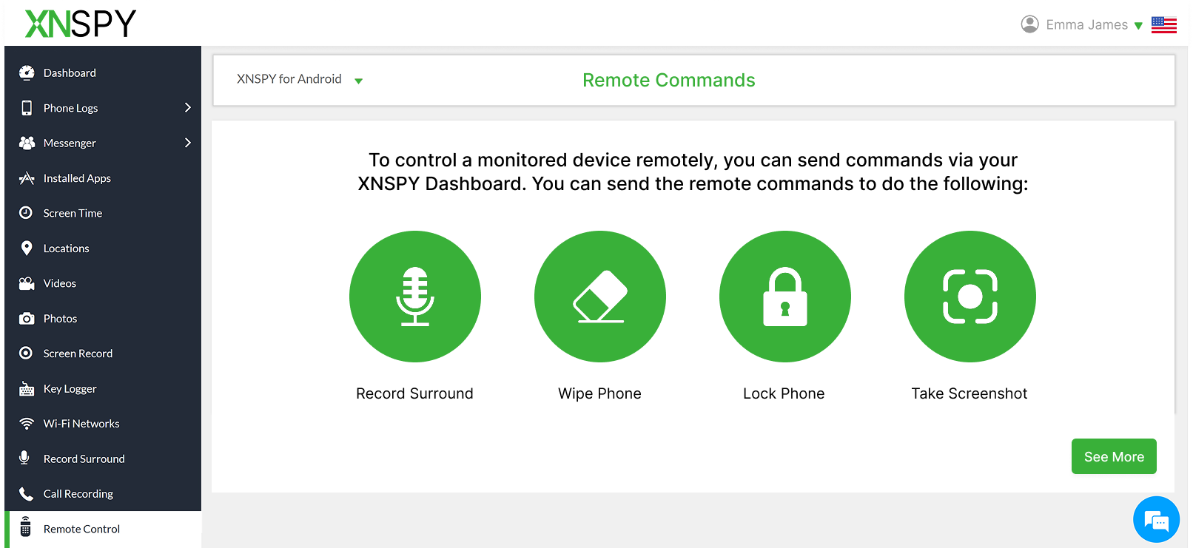Viewport: 1193px width, 548px height.
Task: Click the Wi-Fi Networks signal icon
Action: pos(27,424)
